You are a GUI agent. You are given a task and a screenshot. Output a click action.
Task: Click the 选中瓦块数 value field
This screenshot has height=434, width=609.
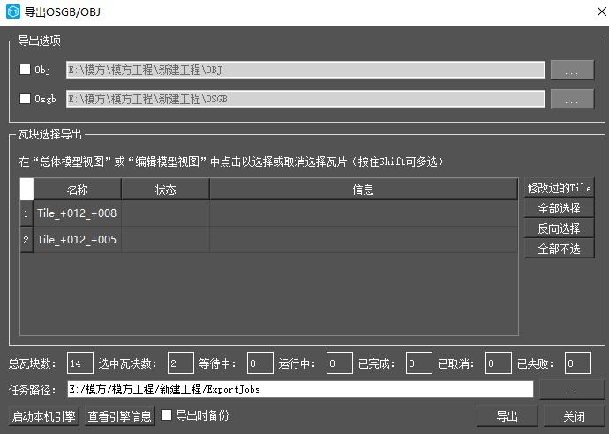pyautogui.click(x=181, y=363)
